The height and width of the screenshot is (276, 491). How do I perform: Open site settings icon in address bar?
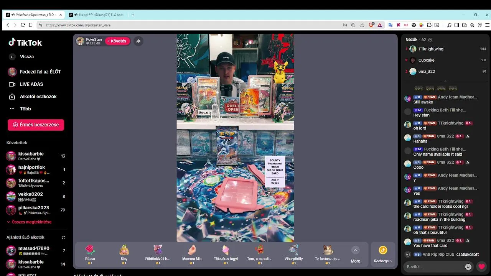pos(40,25)
